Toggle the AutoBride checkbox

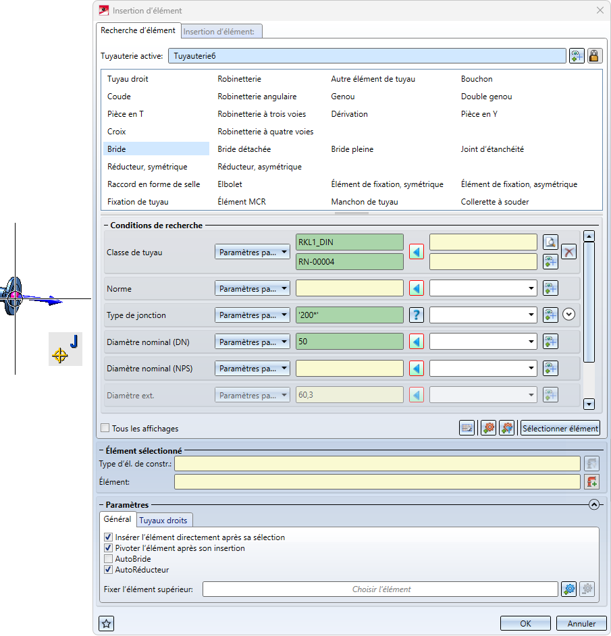tap(109, 559)
